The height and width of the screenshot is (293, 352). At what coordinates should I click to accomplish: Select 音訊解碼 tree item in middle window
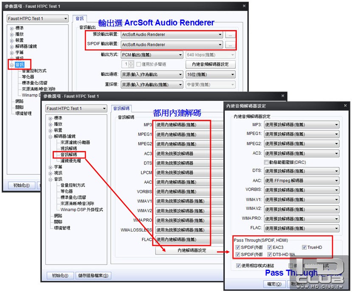click(69, 155)
